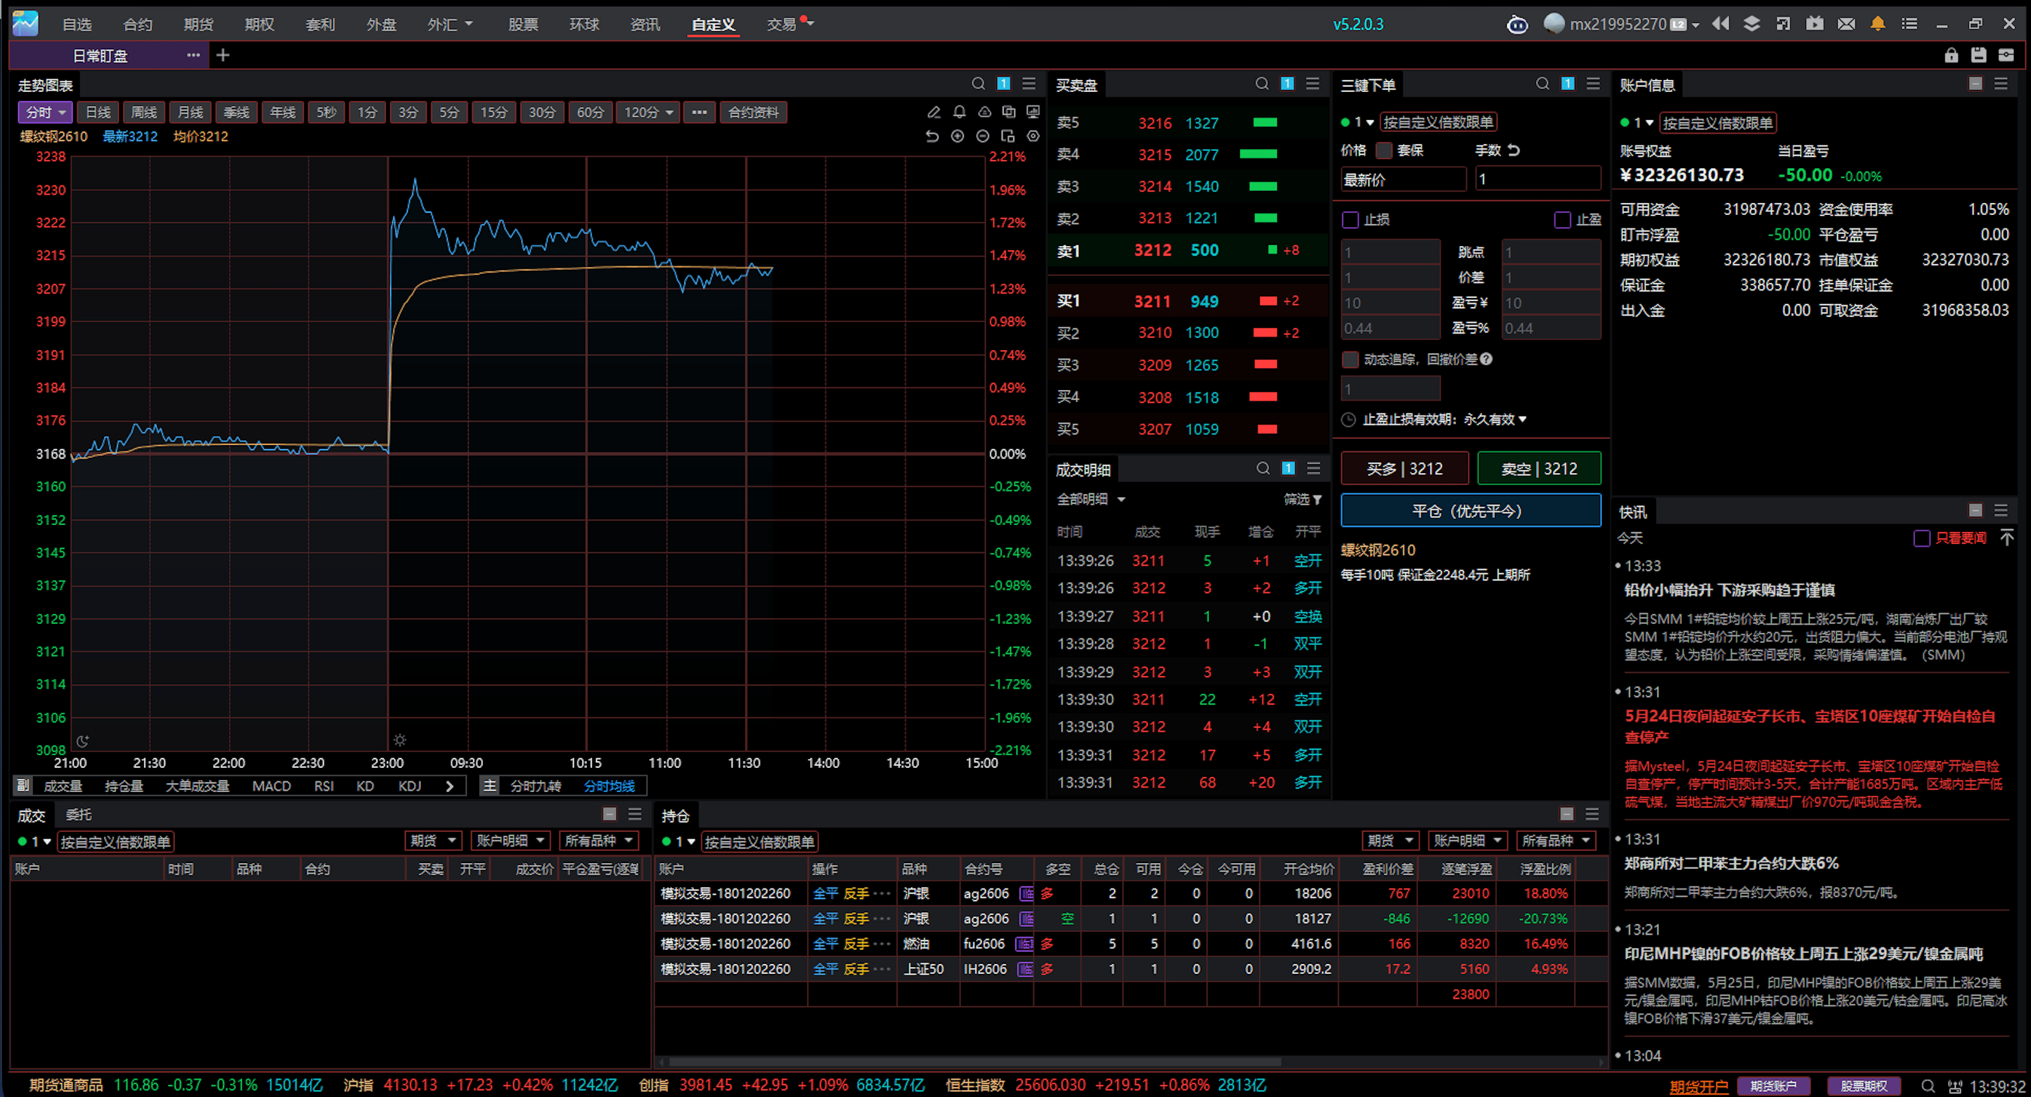Viewport: 2031px width, 1097px height.
Task: Search within the 买卖盘 panel
Action: click(x=1261, y=84)
